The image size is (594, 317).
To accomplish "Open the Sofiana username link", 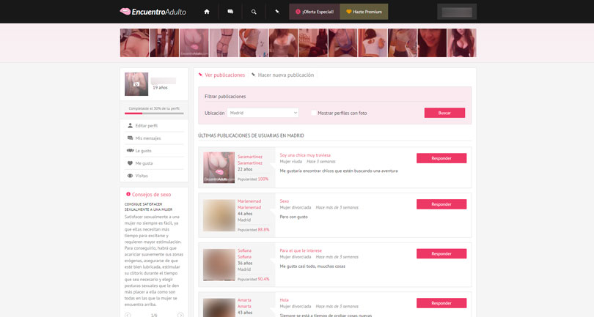I will coord(244,250).
